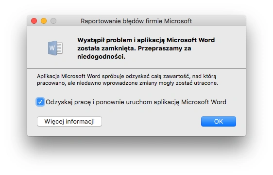Open Więcej informacji details
Image resolution: width=273 pixels, height=175 pixels.
coord(69,121)
